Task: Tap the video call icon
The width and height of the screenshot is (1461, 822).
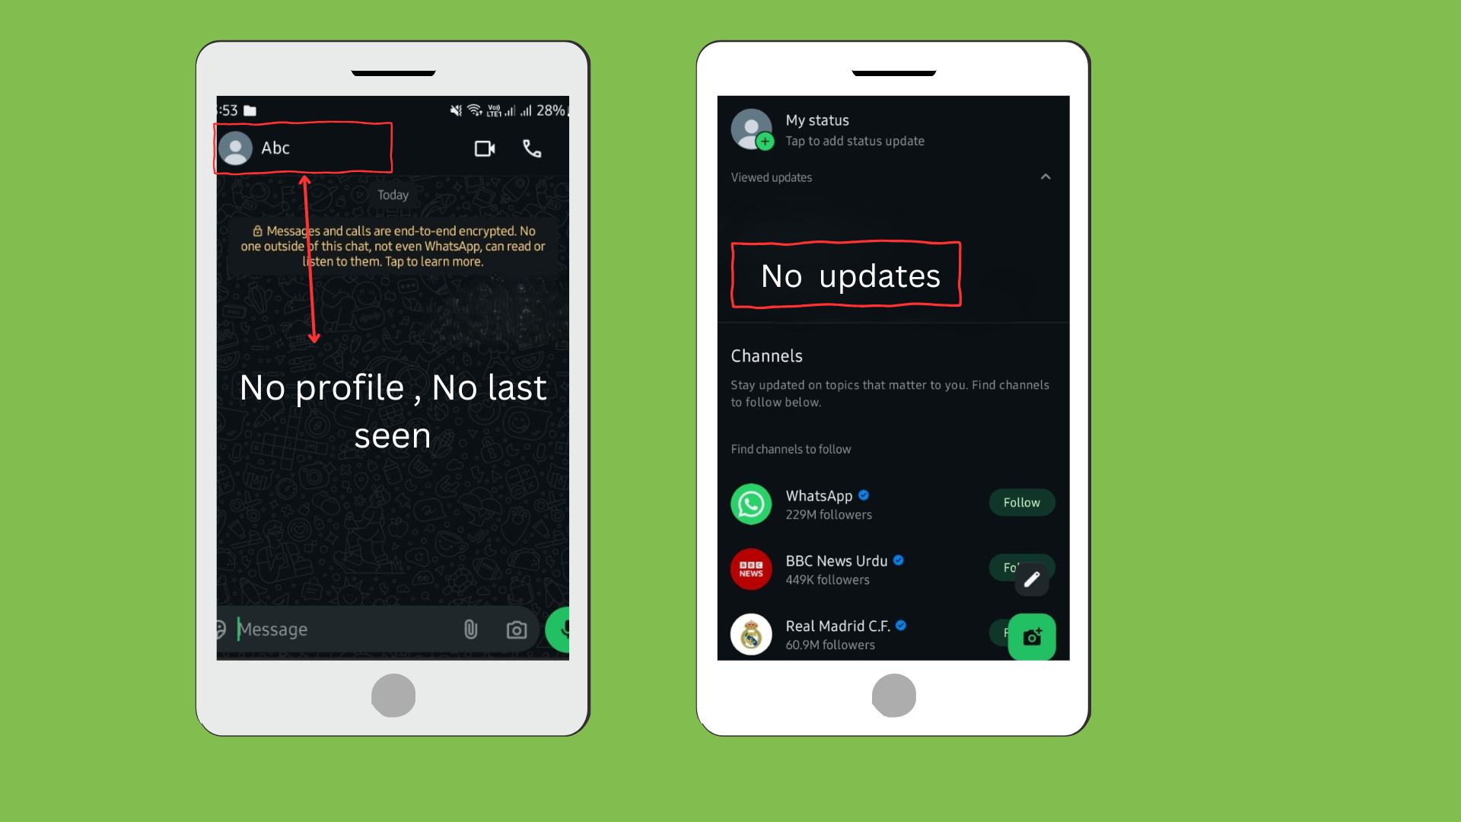Action: coord(485,148)
